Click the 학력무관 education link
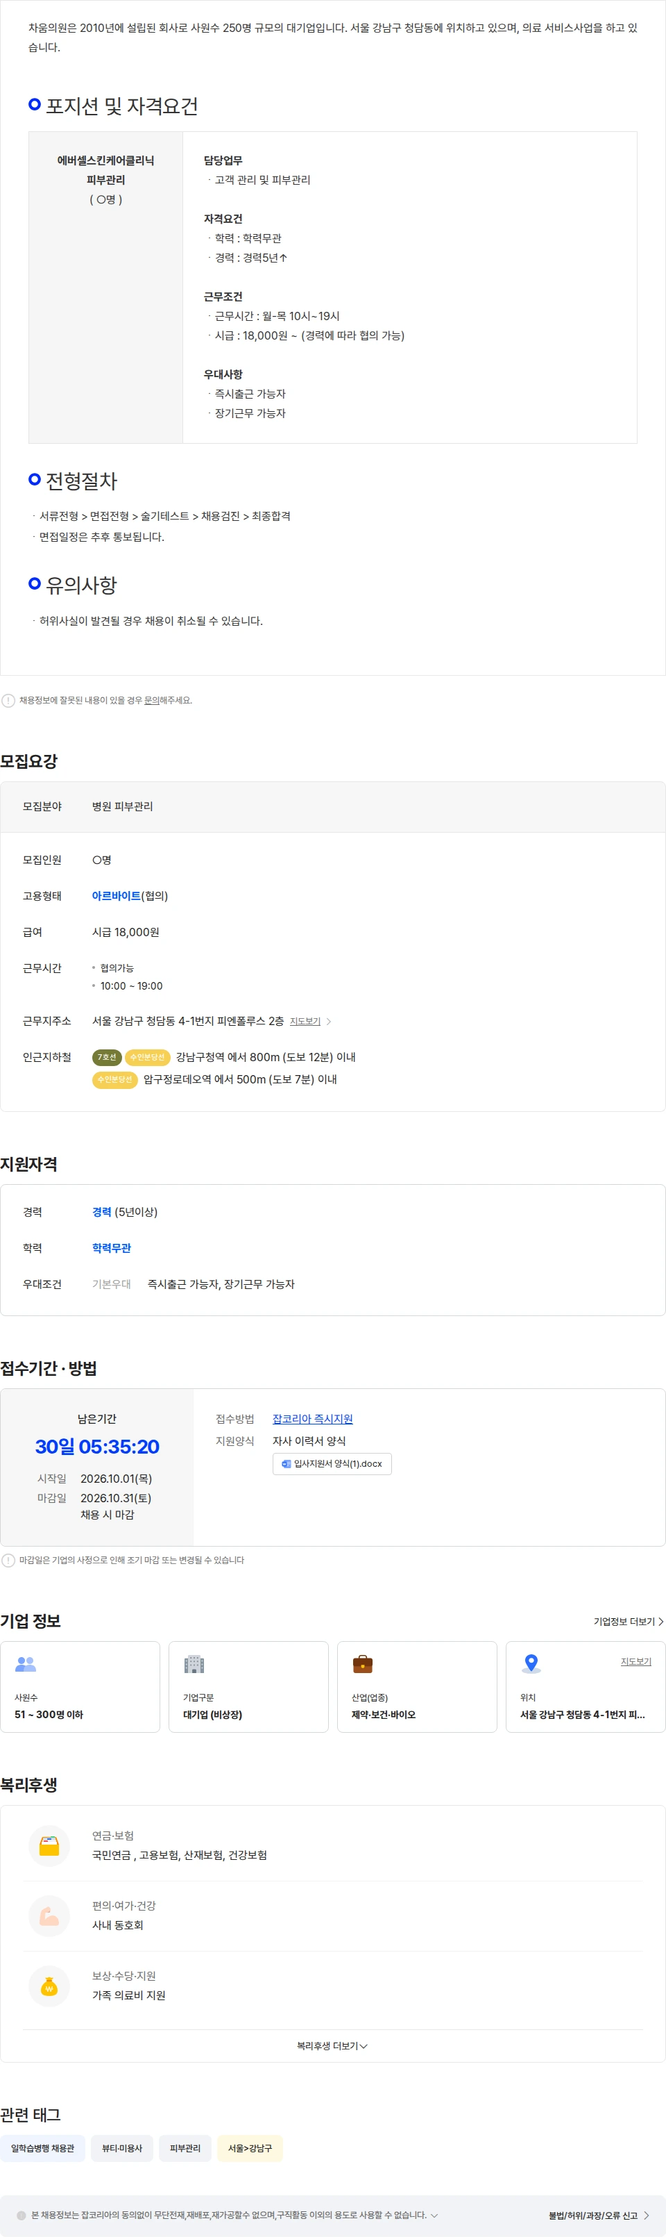Viewport: 666px width, 2237px height. pos(112,1248)
